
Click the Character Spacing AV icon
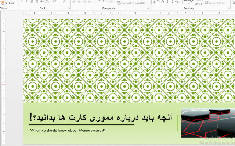coord(48,1)
